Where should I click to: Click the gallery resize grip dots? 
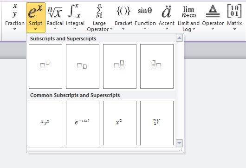[181, 150]
